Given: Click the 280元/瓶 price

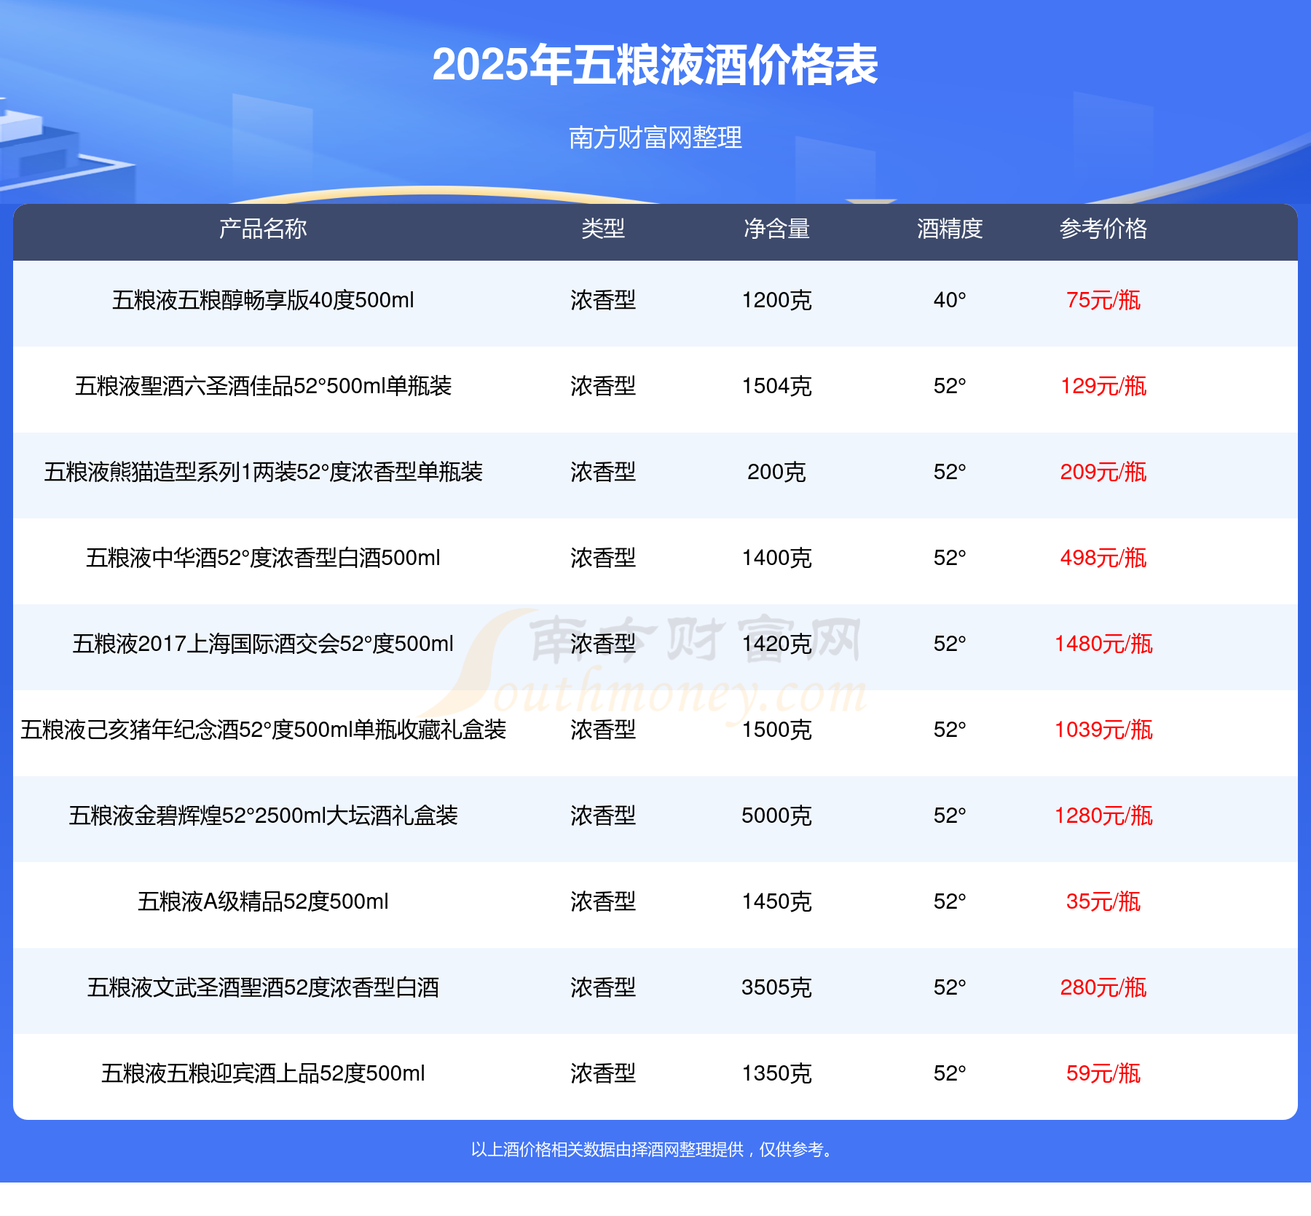Looking at the screenshot, I should 1103,987.
